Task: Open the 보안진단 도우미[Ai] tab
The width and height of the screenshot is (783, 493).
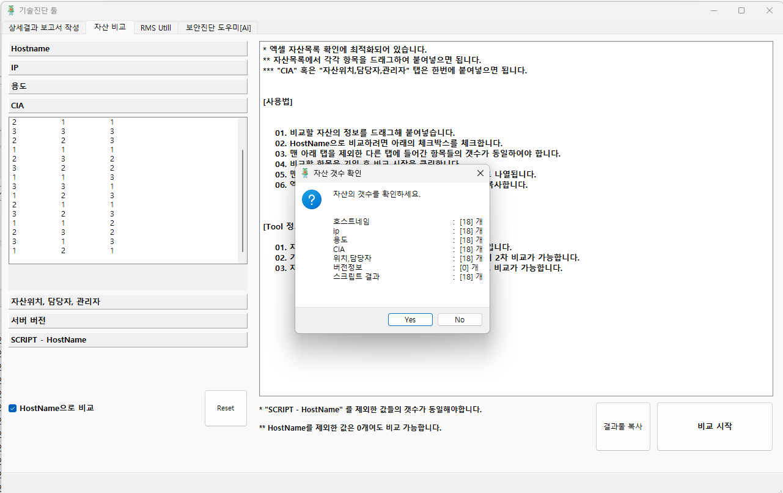Action: (x=218, y=28)
